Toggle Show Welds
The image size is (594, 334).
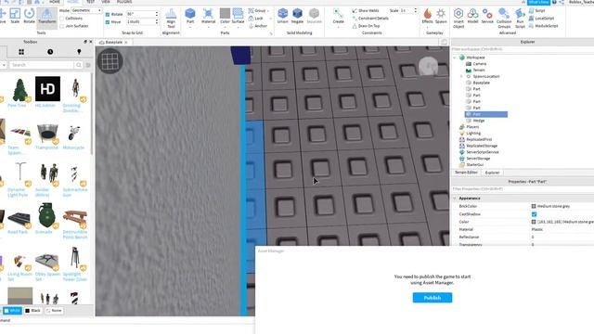[365, 10]
